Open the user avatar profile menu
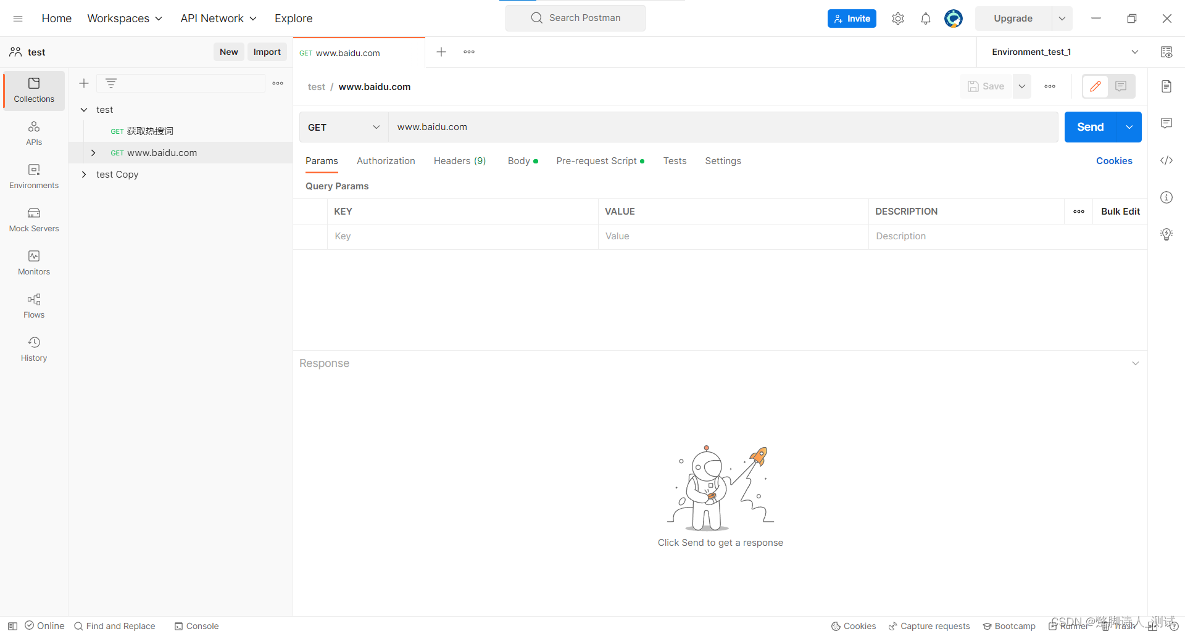 coord(954,19)
